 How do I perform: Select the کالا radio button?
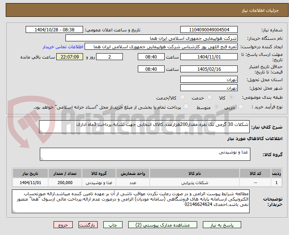[231, 97]
